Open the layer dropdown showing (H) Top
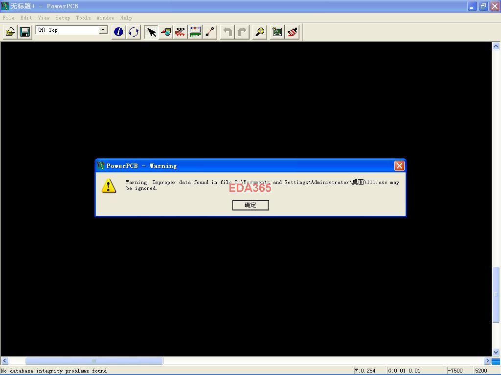The width and height of the screenshot is (501, 375). [71, 30]
